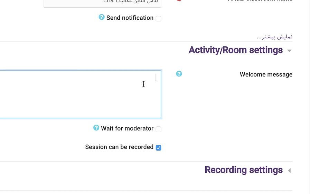The image size is (311, 194).
Task: Tick the Wait for moderator checkbox
Action: (x=158, y=129)
